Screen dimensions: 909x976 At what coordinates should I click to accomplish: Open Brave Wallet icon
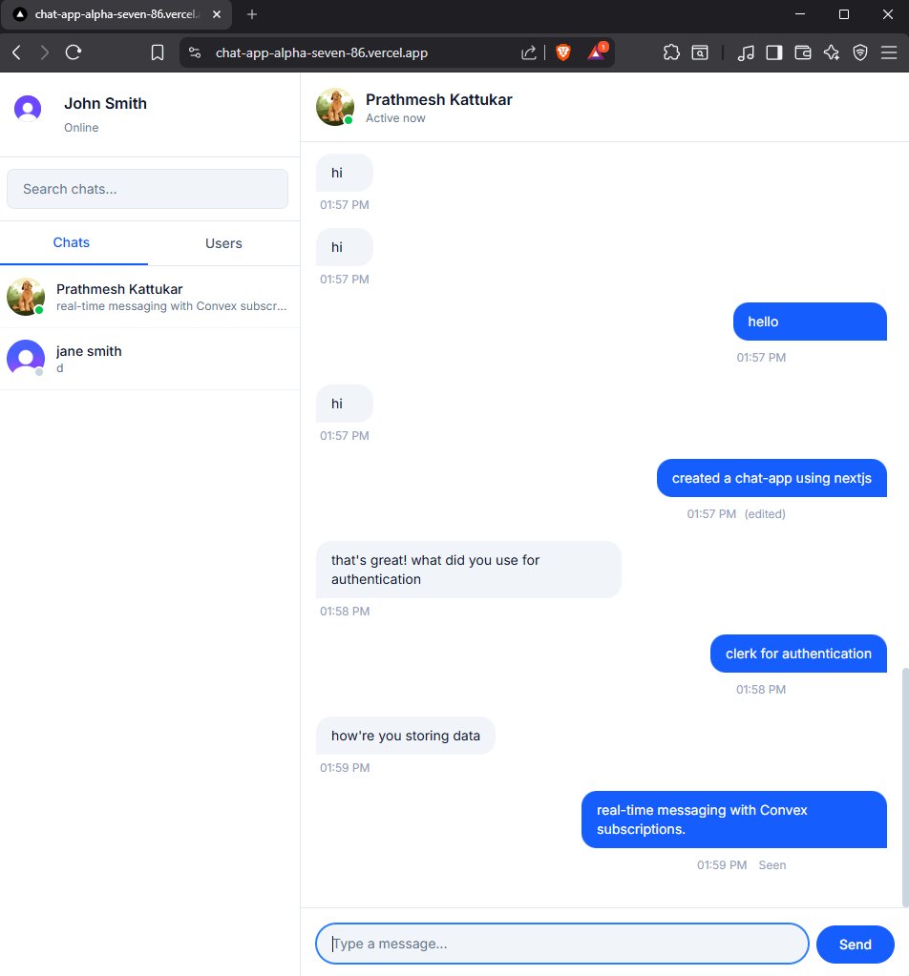pos(803,52)
